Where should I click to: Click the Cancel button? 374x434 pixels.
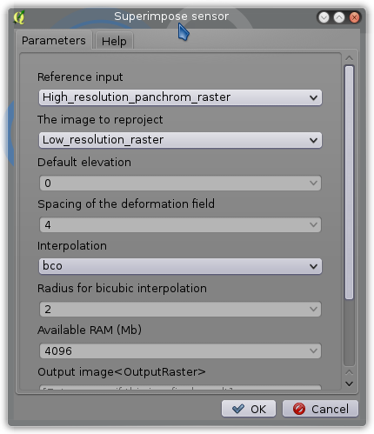point(320,409)
